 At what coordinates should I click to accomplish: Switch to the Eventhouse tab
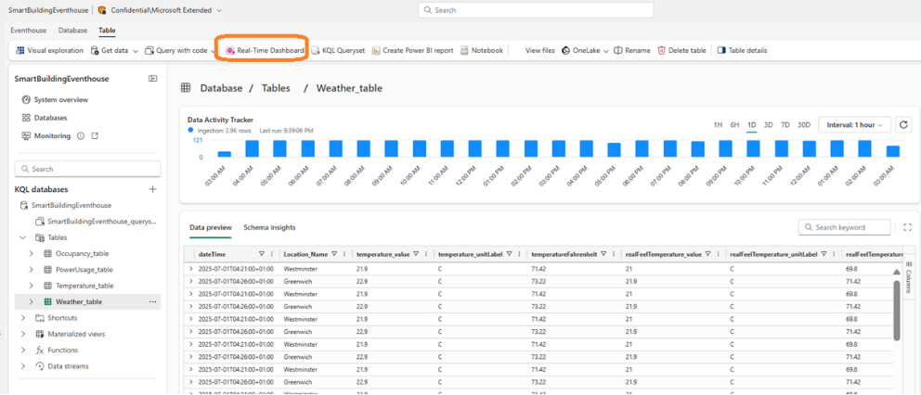click(x=28, y=30)
